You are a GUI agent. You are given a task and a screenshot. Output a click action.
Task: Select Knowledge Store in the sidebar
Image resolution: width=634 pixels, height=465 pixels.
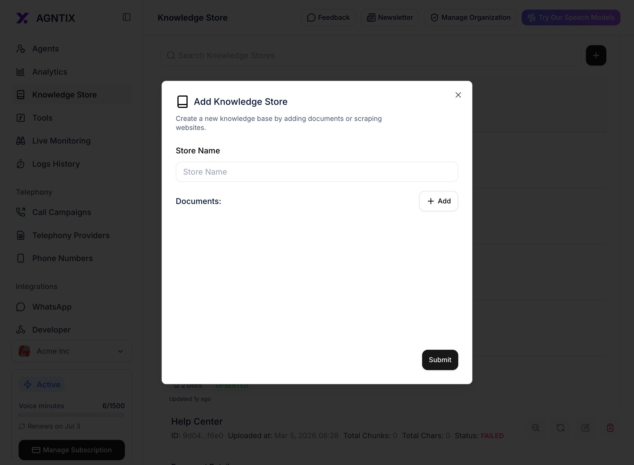point(71,95)
